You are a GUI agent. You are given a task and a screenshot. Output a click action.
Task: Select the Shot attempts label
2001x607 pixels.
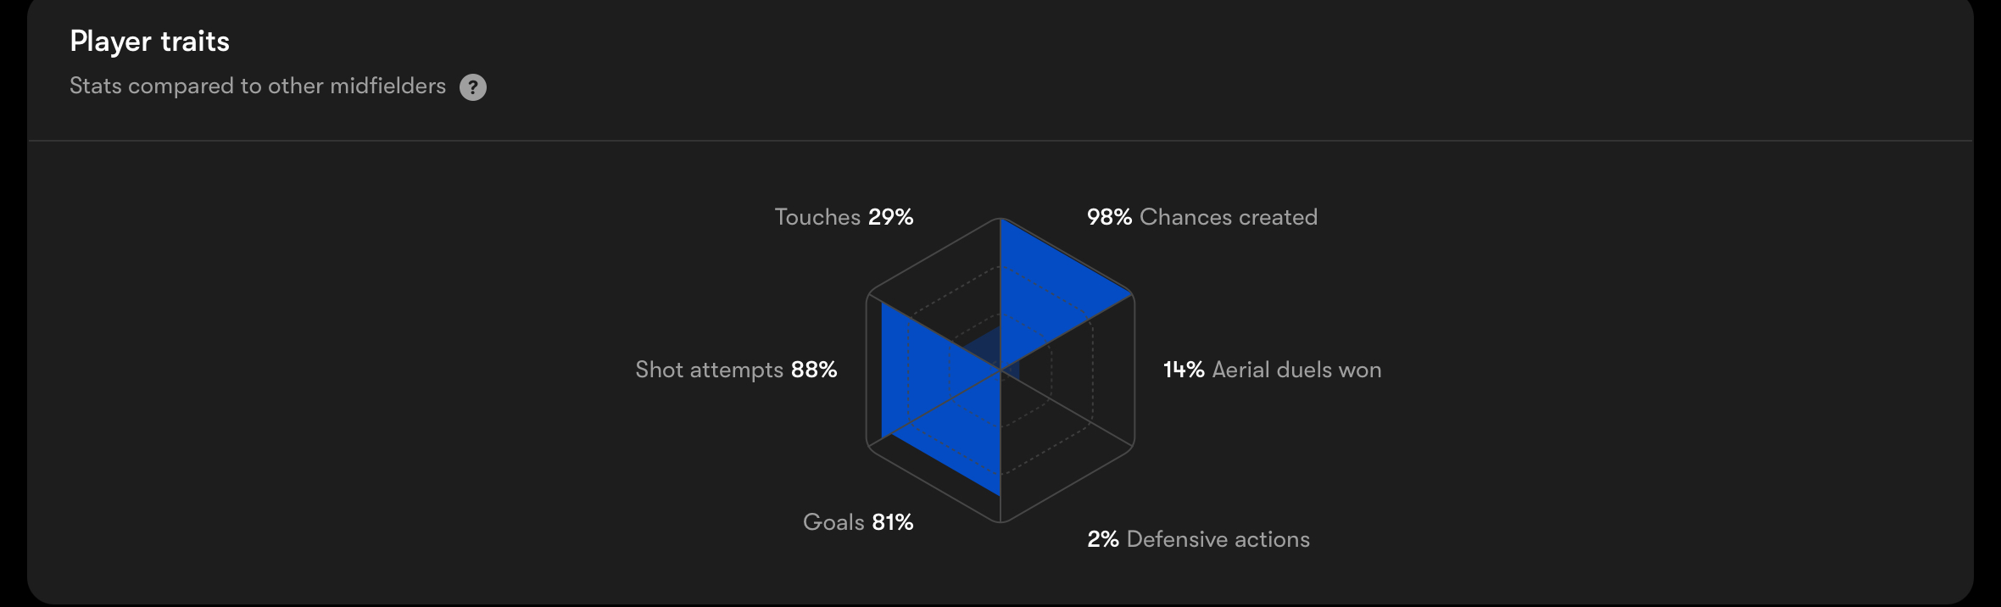pyautogui.click(x=709, y=370)
